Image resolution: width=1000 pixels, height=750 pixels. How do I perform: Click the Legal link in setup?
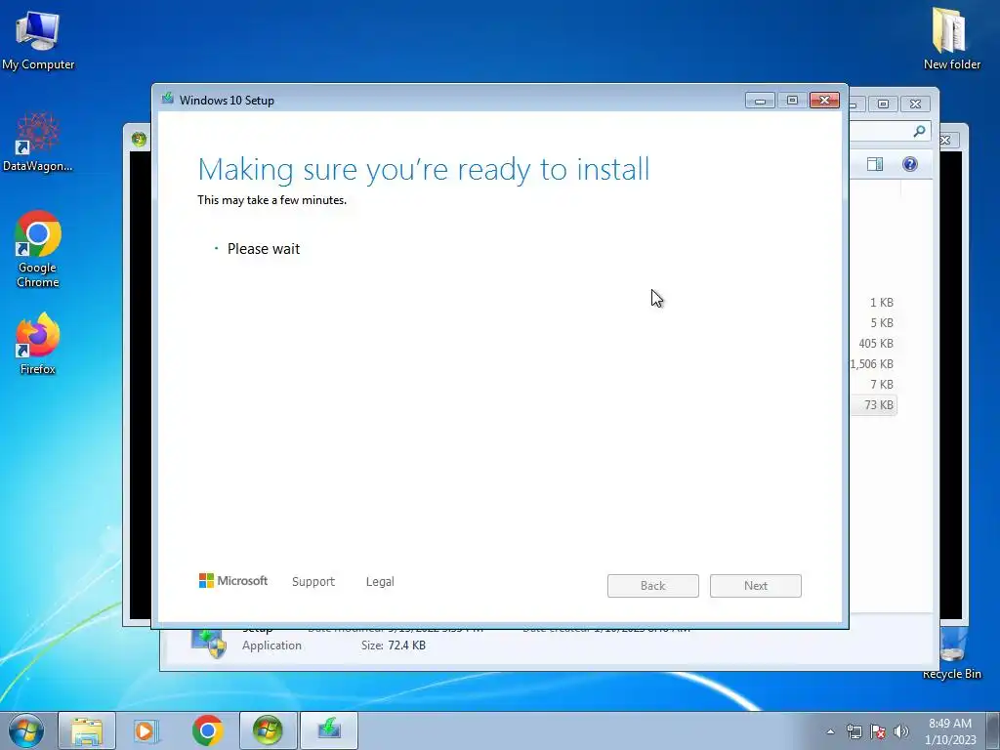point(380,582)
